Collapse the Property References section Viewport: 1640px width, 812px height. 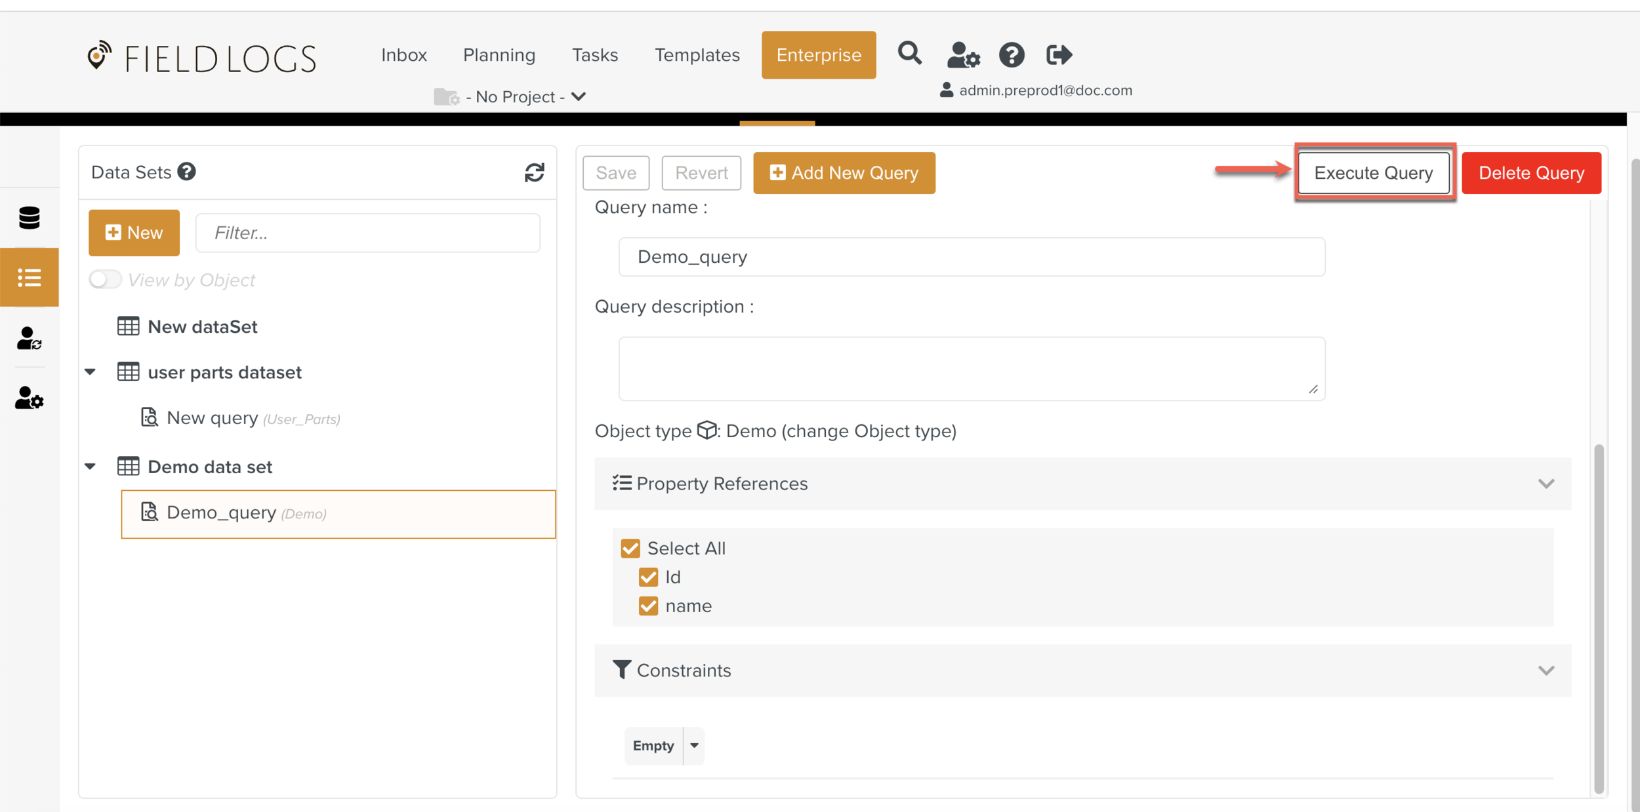[x=1546, y=484]
